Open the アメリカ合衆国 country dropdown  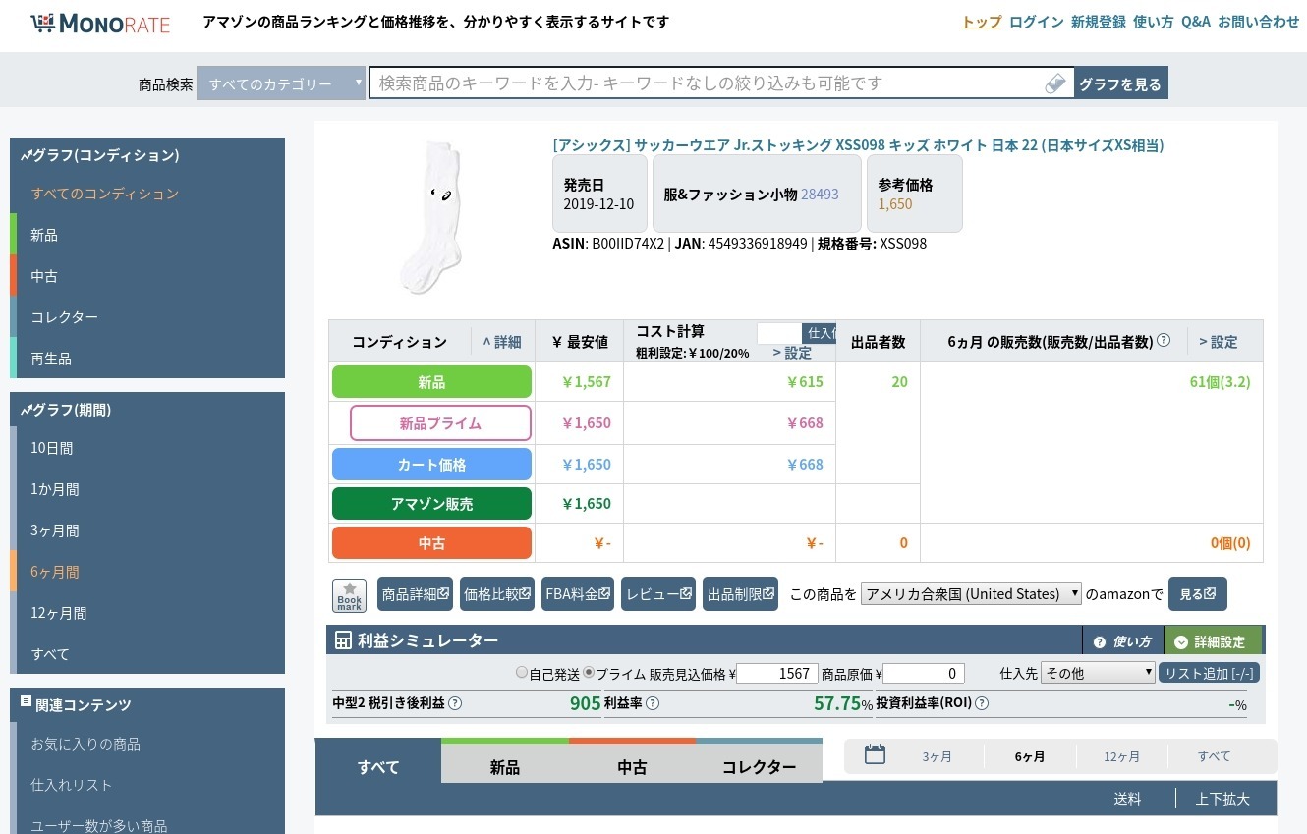971,593
